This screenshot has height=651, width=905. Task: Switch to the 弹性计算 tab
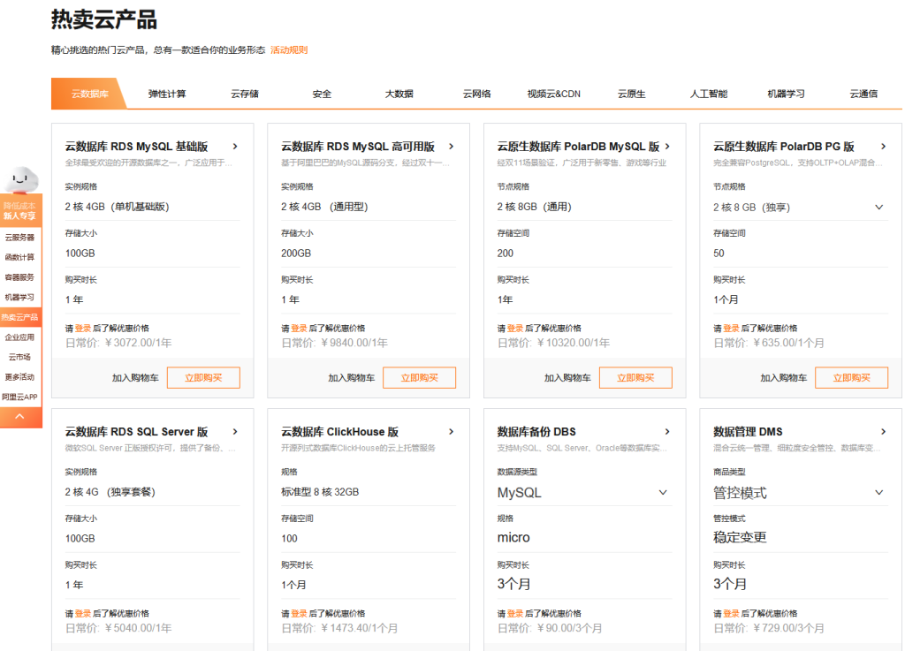pyautogui.click(x=167, y=94)
